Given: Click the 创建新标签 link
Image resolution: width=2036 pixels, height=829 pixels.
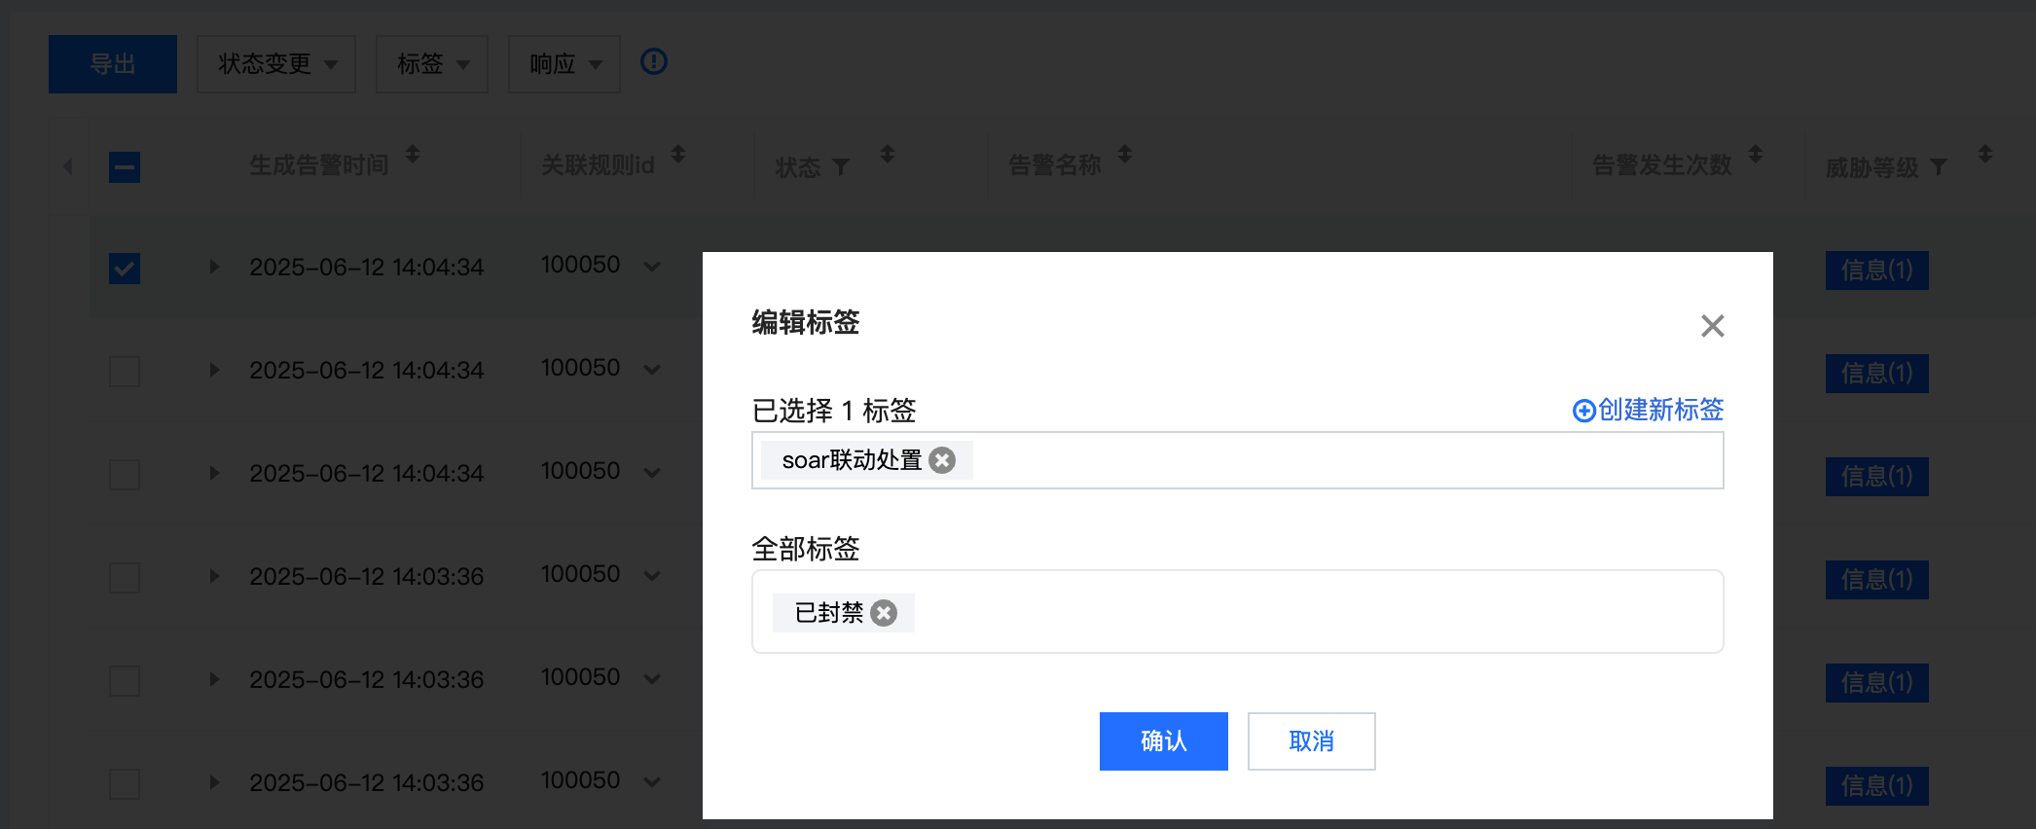Looking at the screenshot, I should [x=1649, y=410].
